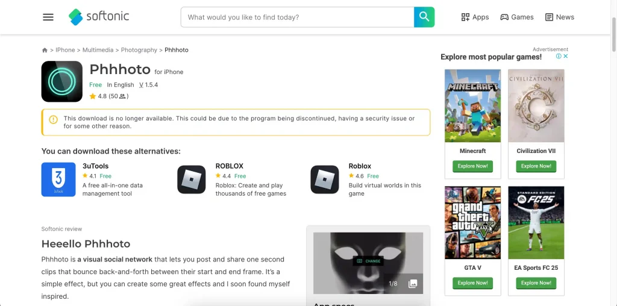Open the Apps menu
Viewport: 617px width, 306px height.
coord(475,17)
